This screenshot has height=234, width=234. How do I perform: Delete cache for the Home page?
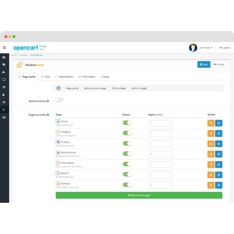(211, 123)
